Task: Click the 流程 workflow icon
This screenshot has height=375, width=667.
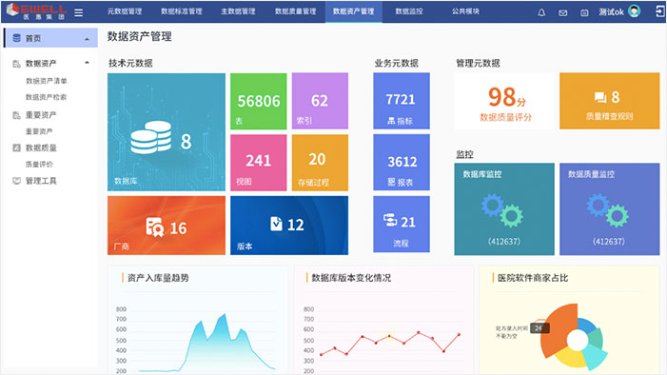Action: tap(390, 220)
